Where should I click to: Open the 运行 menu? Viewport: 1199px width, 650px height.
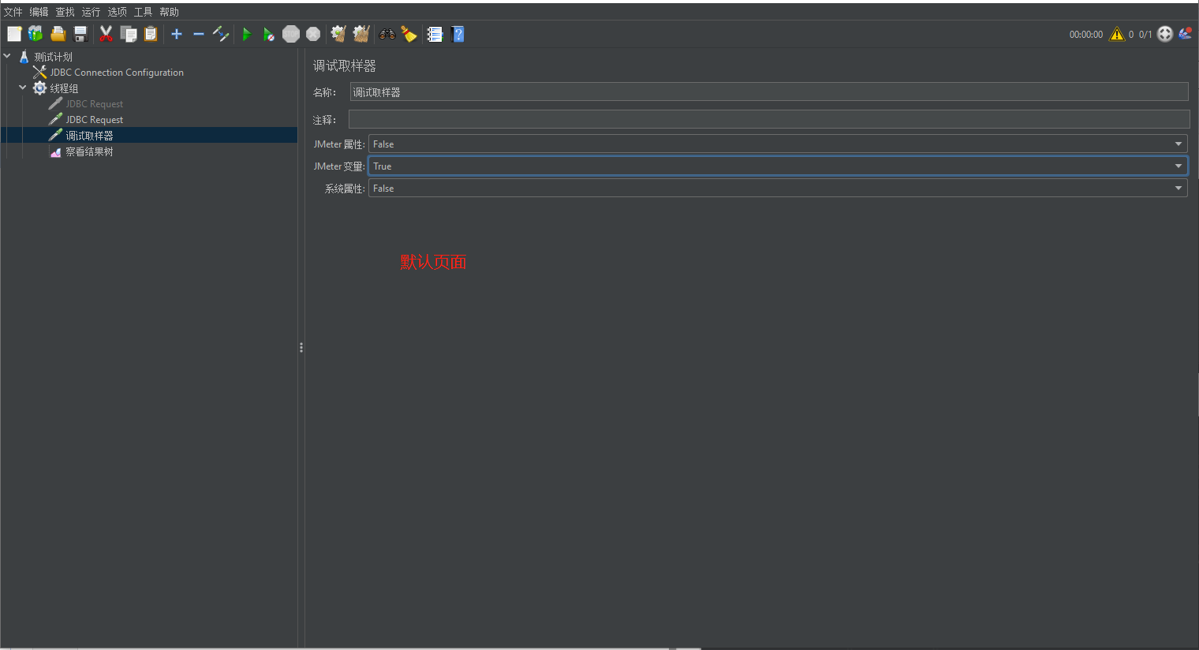92,12
